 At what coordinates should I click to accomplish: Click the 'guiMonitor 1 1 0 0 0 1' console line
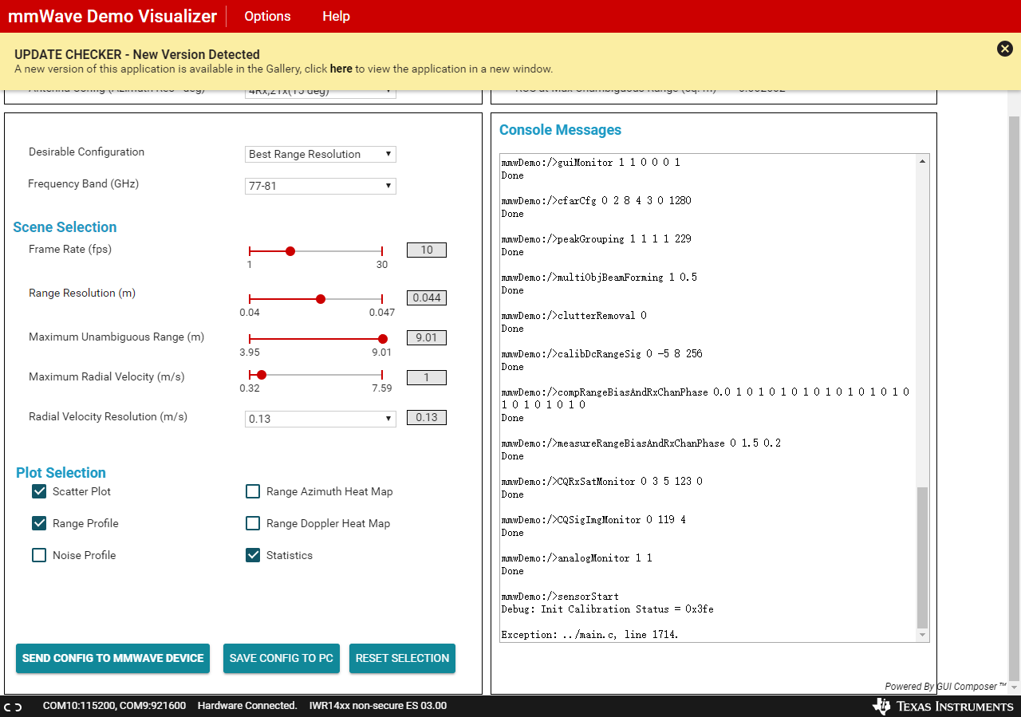coord(590,163)
